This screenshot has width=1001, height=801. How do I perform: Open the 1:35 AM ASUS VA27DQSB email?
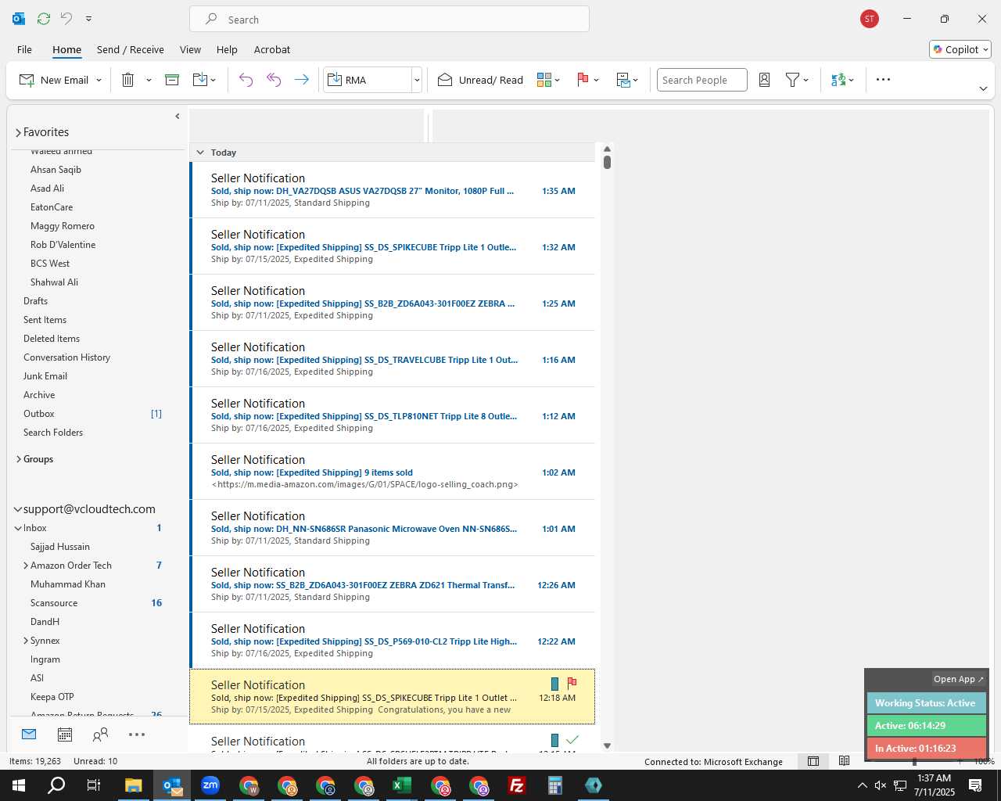pos(393,190)
